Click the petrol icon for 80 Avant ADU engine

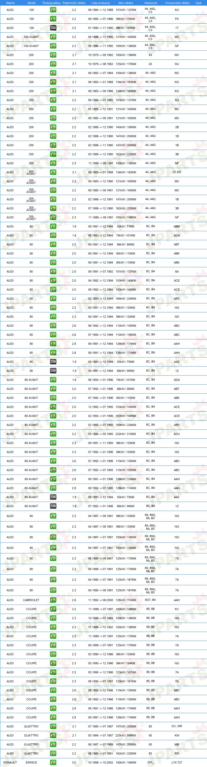pos(53,434)
